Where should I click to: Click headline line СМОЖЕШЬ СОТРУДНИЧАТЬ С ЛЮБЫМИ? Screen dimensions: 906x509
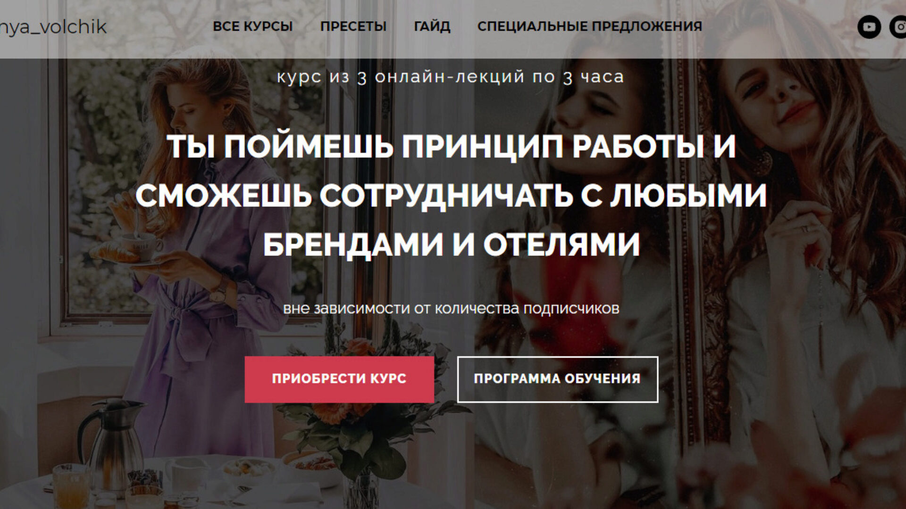(451, 196)
